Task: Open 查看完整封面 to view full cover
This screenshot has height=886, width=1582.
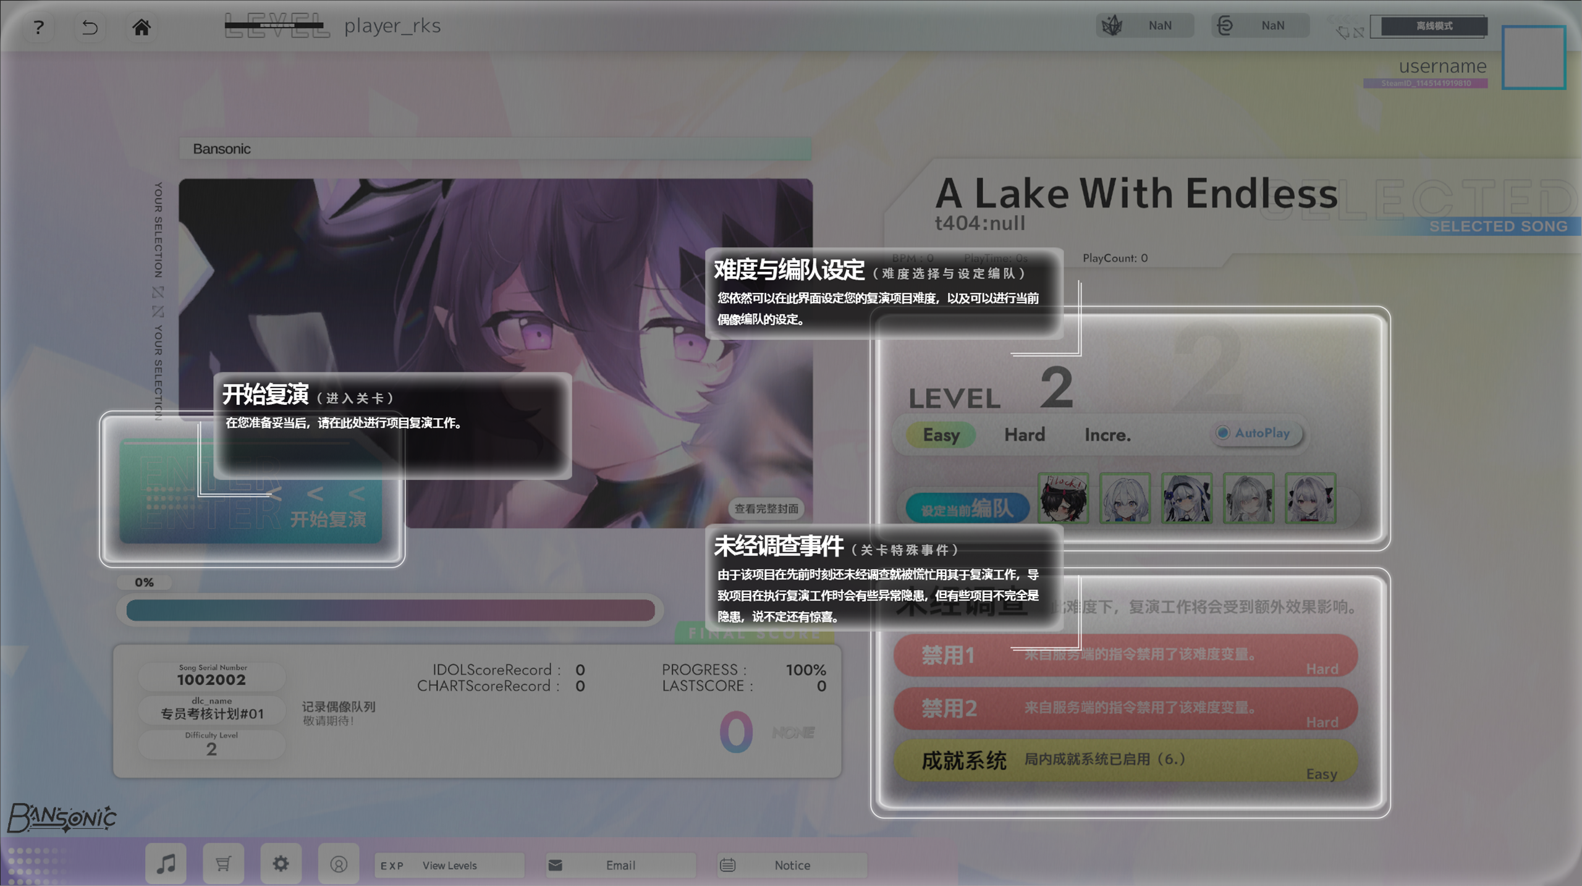Action: (766, 508)
